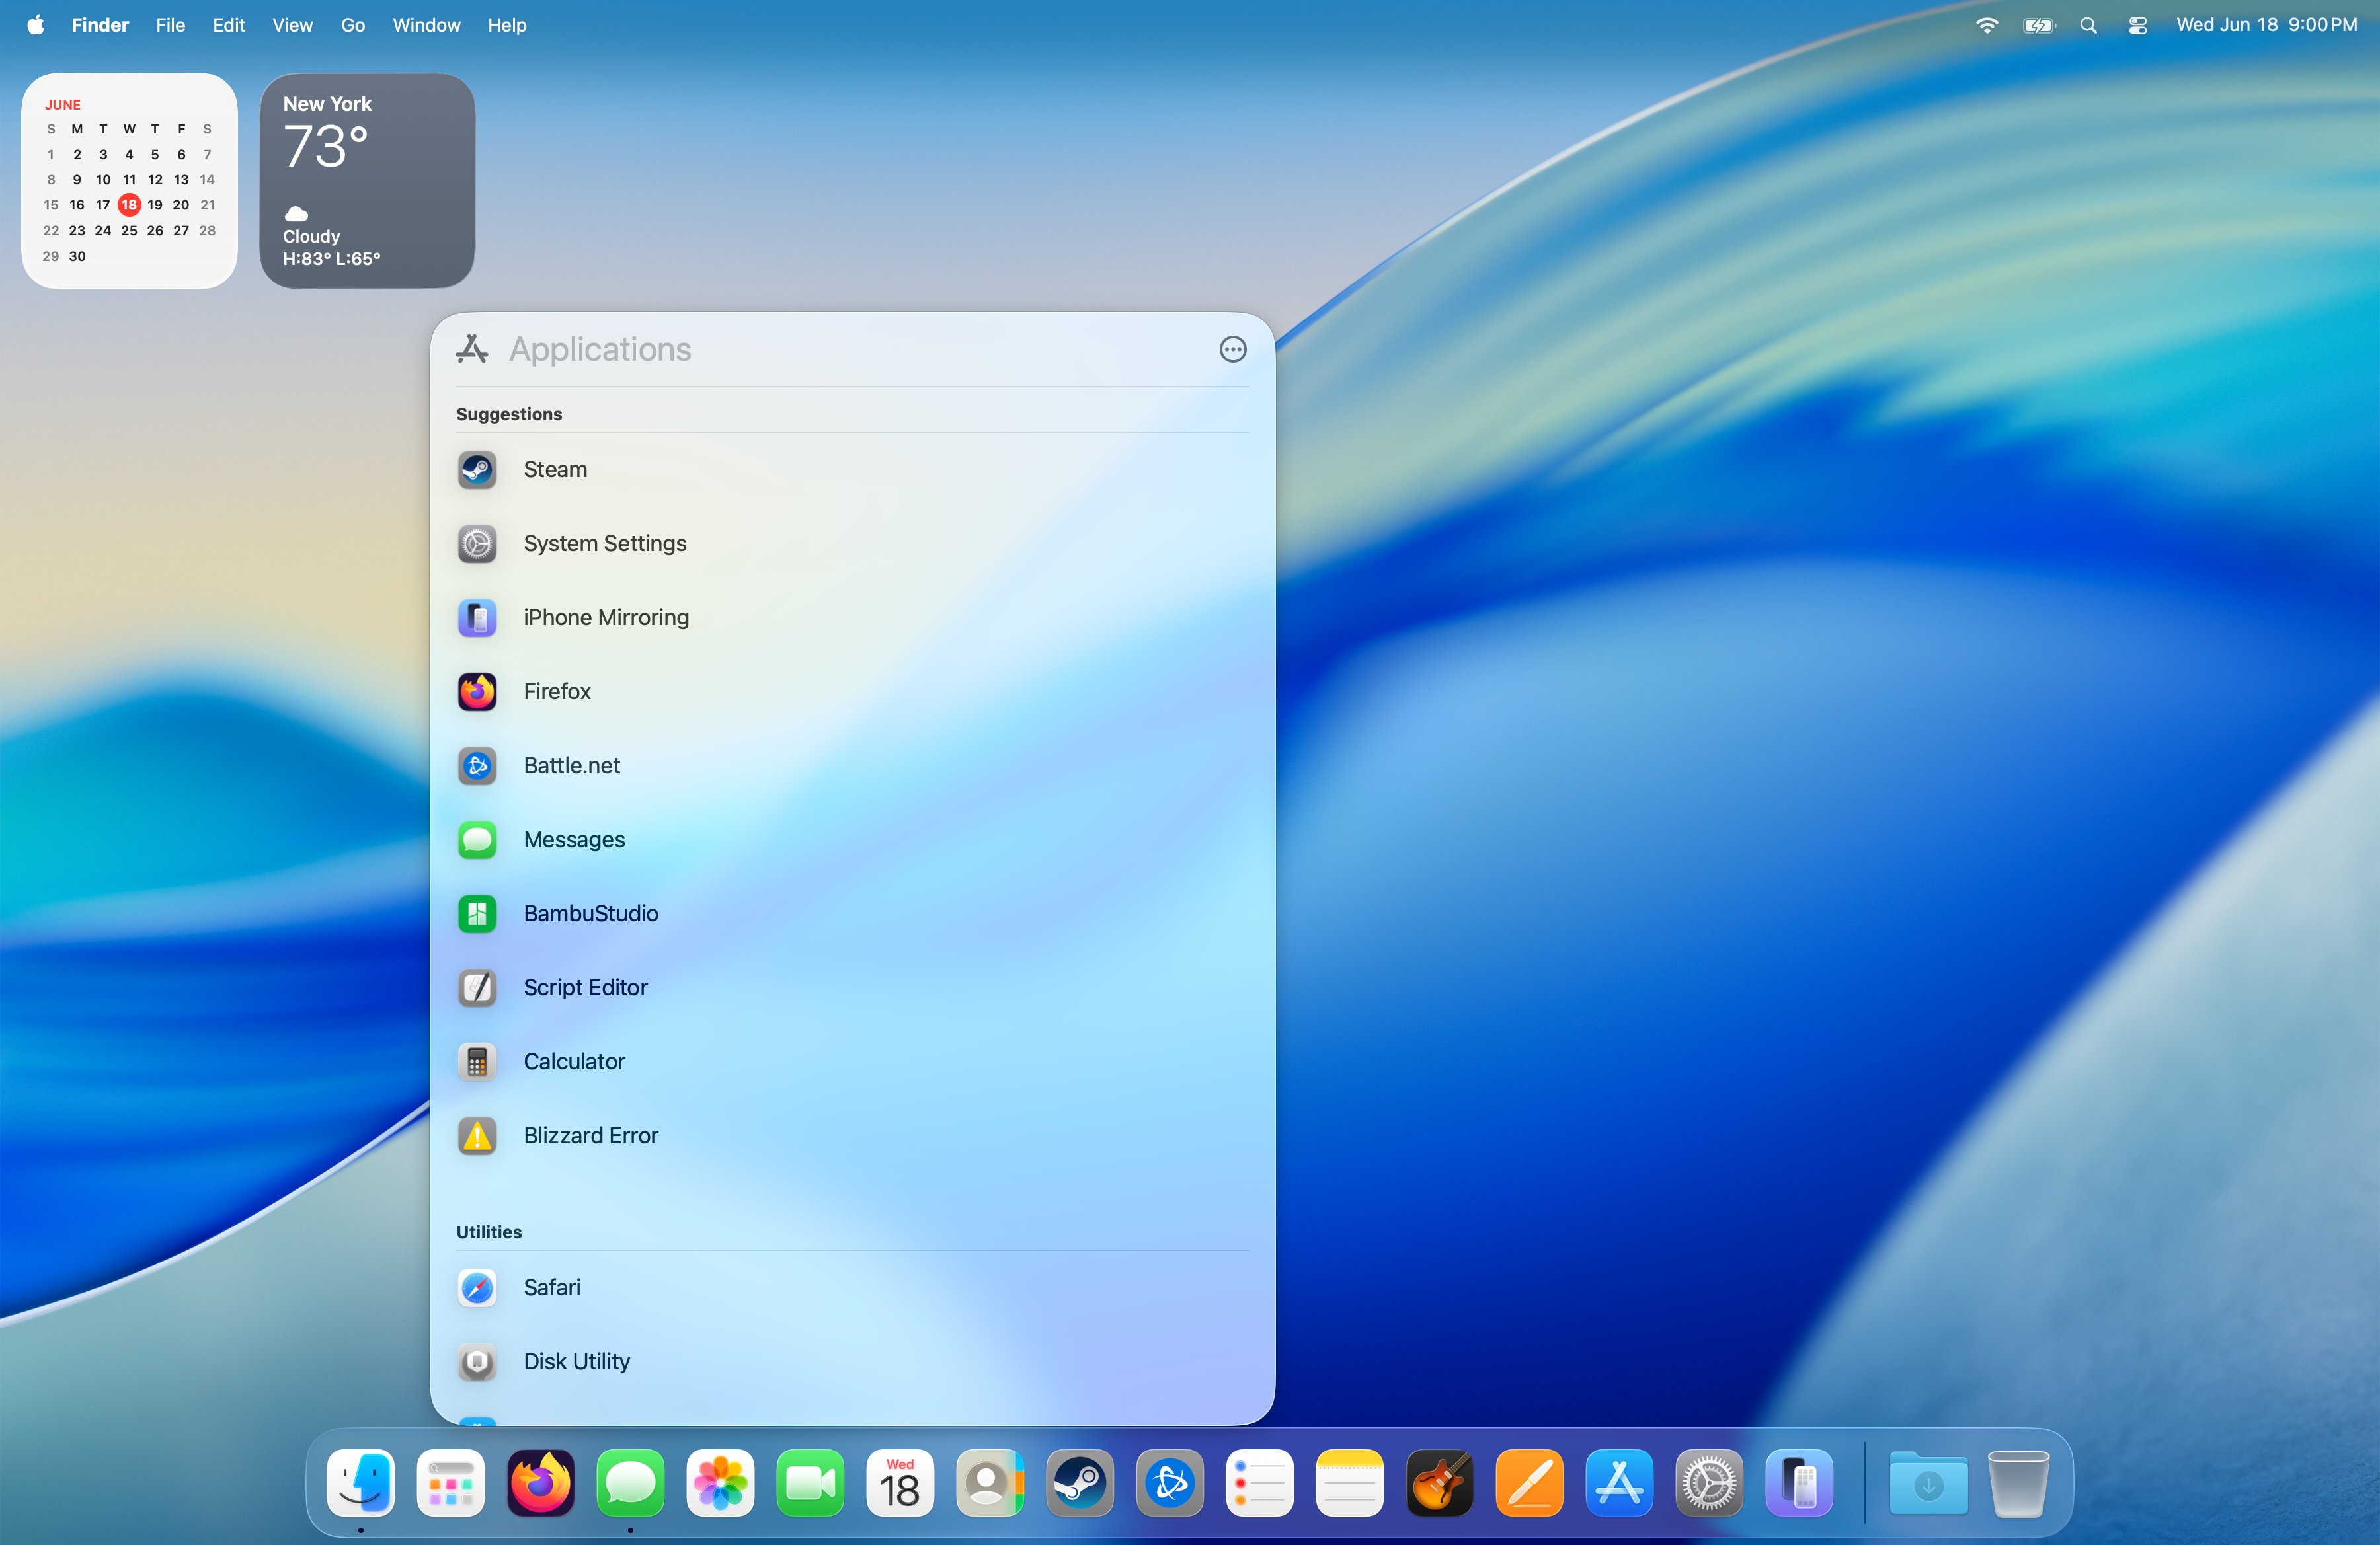
Task: Open Finder from the Dock
Action: coord(360,1482)
